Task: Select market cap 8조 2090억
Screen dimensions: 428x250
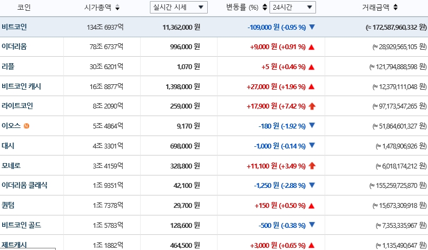Action: [108, 106]
